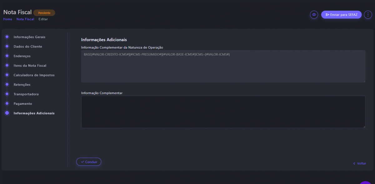Click the eye preview icon button
375x184 pixels.
314,15
